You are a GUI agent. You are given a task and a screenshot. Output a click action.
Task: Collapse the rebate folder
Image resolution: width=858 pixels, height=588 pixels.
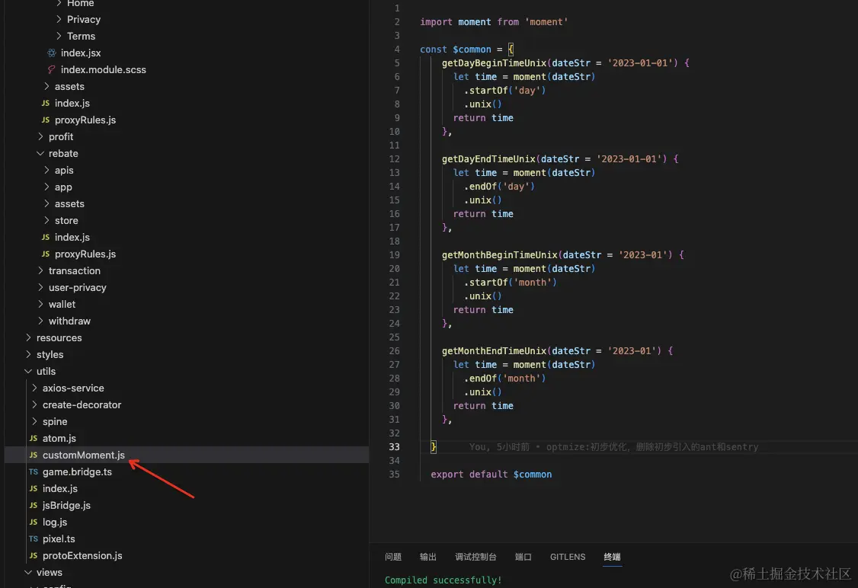[x=63, y=154]
